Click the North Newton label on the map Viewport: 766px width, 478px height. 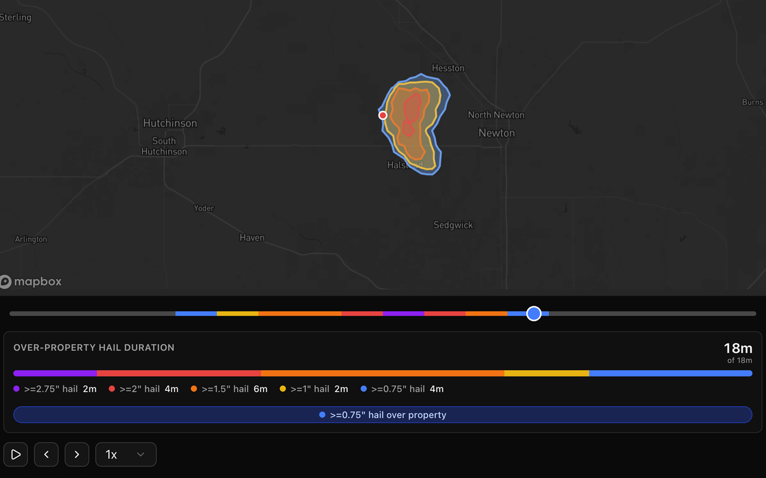(x=496, y=115)
